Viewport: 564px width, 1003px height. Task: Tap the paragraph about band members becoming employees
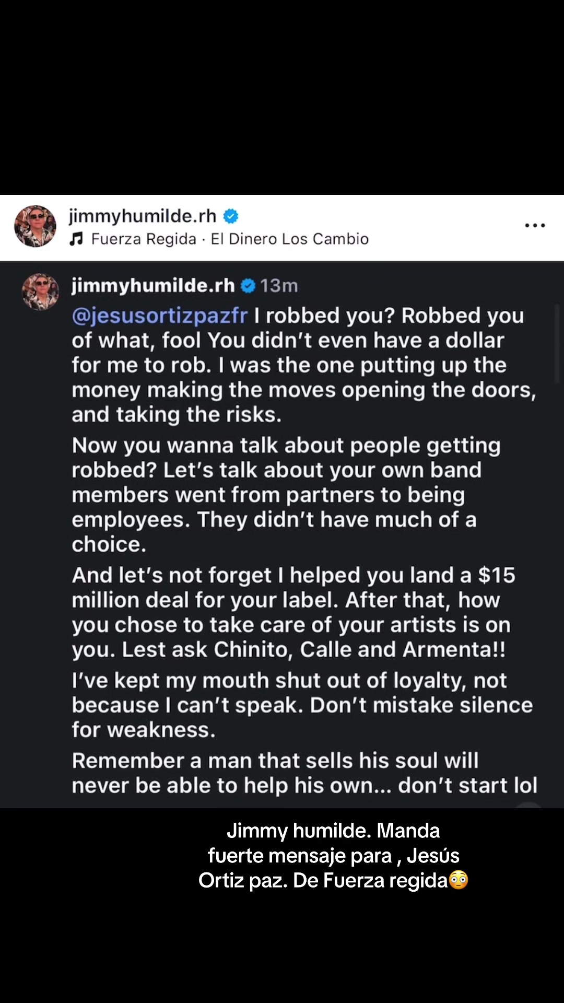click(286, 494)
